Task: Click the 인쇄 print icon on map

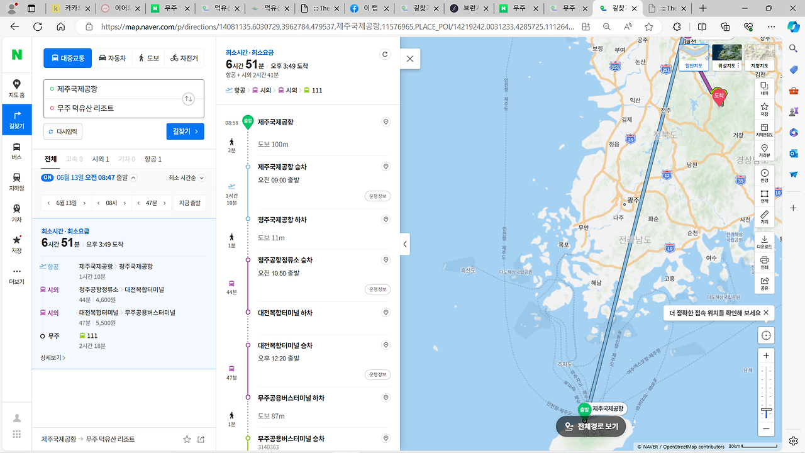Action: [x=764, y=262]
